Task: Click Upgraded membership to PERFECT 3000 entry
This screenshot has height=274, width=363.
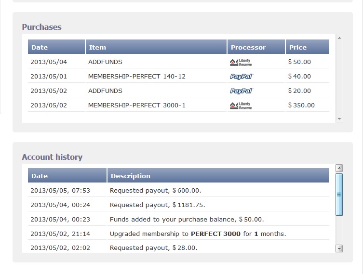Action: click(198, 234)
